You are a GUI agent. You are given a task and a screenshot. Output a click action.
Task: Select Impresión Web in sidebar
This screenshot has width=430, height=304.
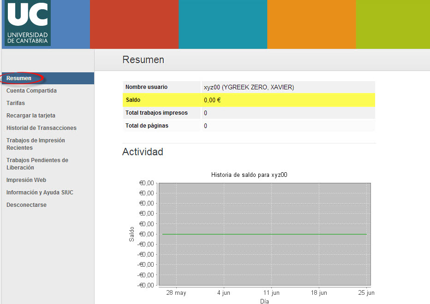pos(26,180)
